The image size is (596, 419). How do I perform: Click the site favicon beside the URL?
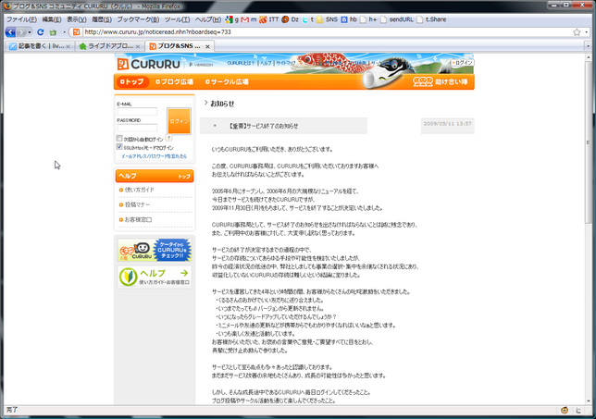(x=77, y=31)
